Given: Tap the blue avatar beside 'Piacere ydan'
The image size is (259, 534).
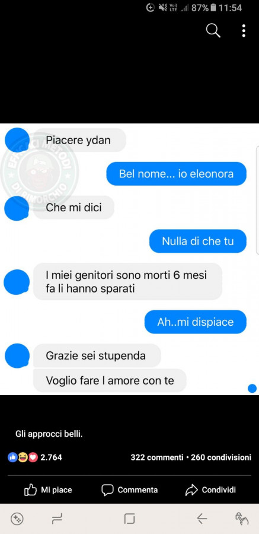Looking at the screenshot, I should click(17, 140).
